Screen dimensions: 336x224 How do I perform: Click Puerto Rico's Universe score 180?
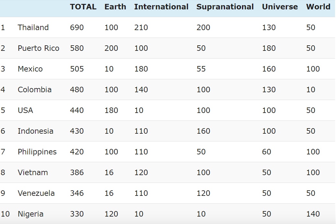tap(269, 48)
